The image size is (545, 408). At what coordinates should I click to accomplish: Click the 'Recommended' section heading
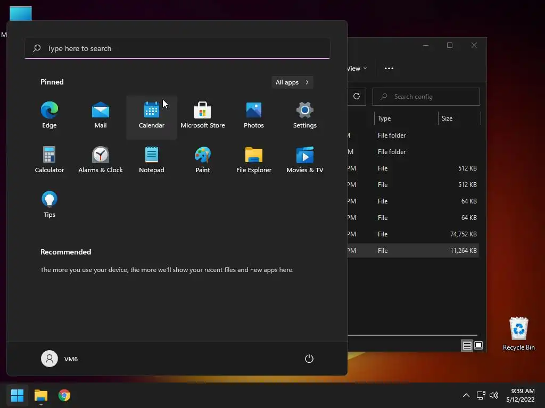[x=65, y=252]
